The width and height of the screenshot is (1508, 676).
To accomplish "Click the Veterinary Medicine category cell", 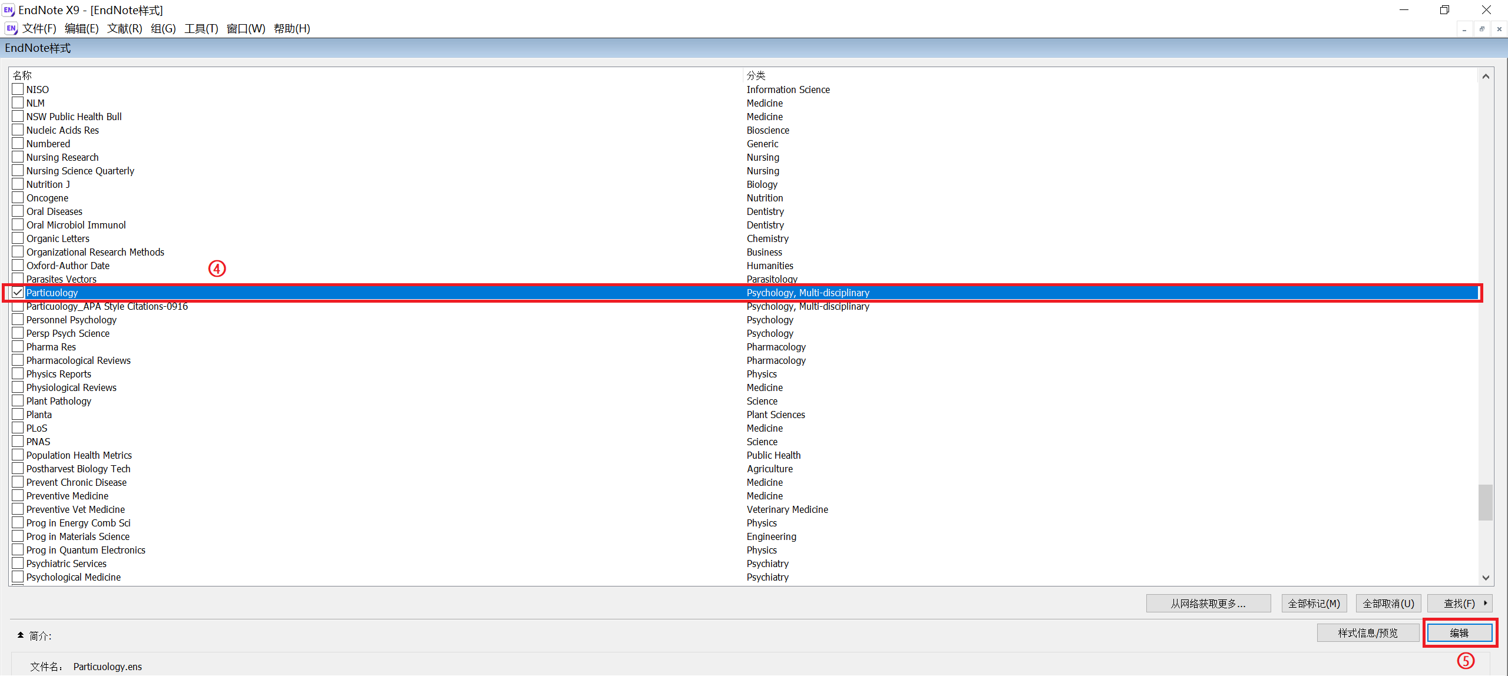I will pyautogui.click(x=787, y=509).
